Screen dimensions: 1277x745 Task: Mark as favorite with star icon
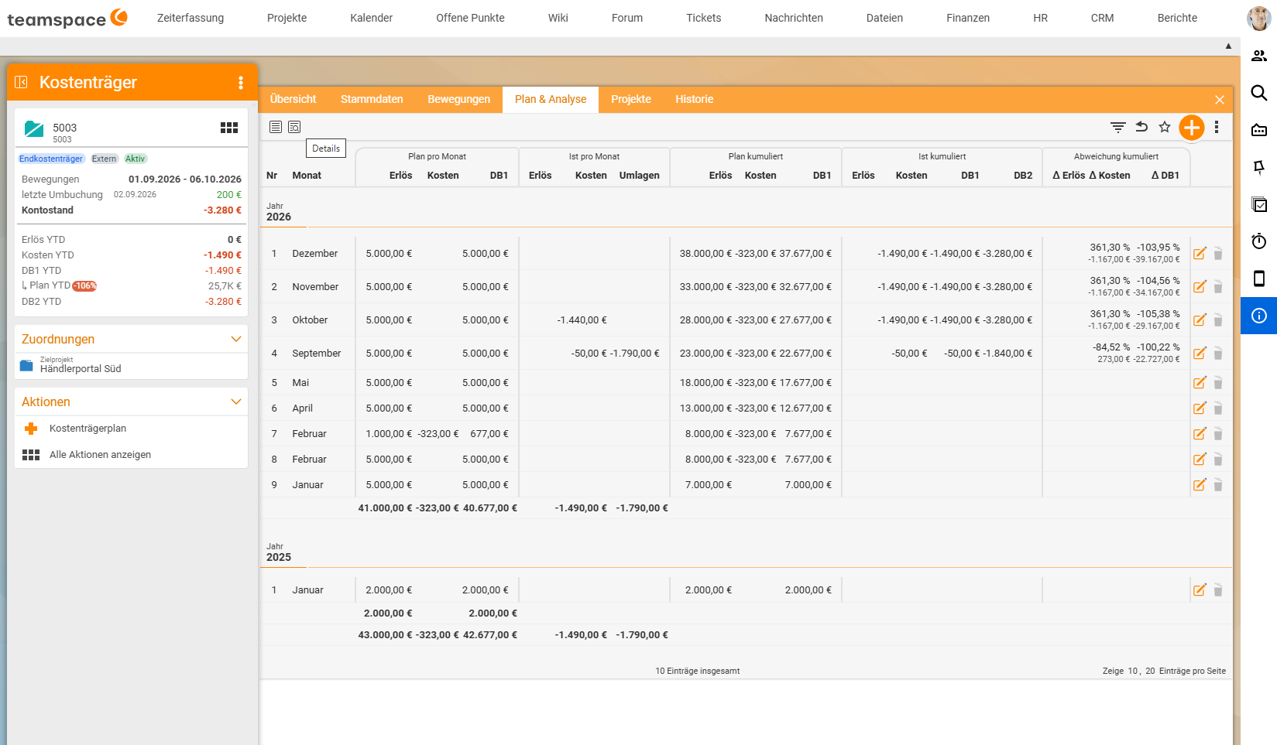1164,127
